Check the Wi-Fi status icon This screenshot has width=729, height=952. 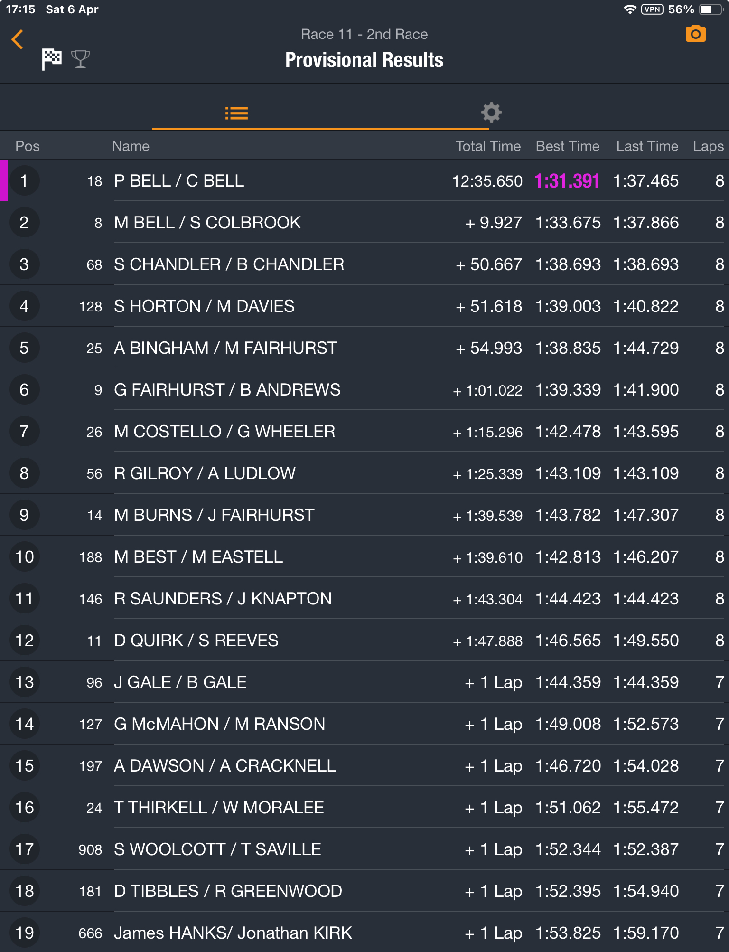[630, 9]
